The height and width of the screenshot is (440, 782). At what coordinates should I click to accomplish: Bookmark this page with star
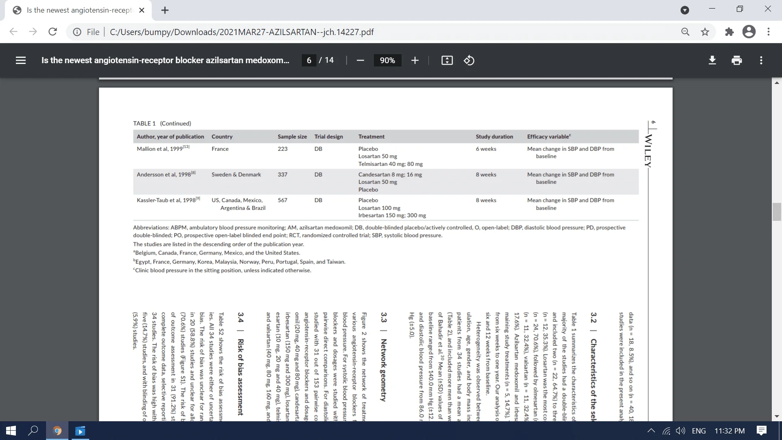pyautogui.click(x=705, y=32)
